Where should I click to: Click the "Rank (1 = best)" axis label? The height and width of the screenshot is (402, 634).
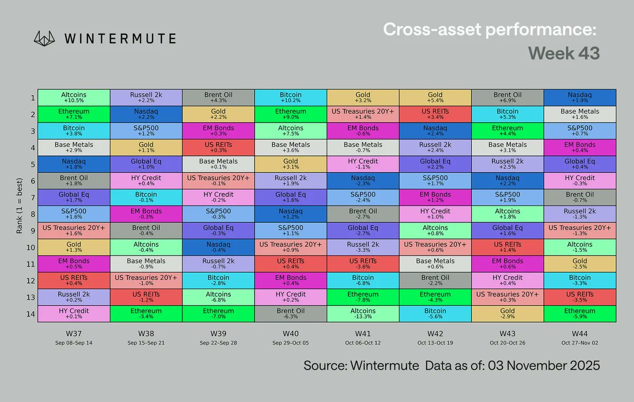click(x=20, y=205)
